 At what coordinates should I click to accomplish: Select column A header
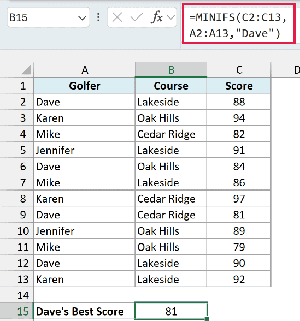(84, 70)
